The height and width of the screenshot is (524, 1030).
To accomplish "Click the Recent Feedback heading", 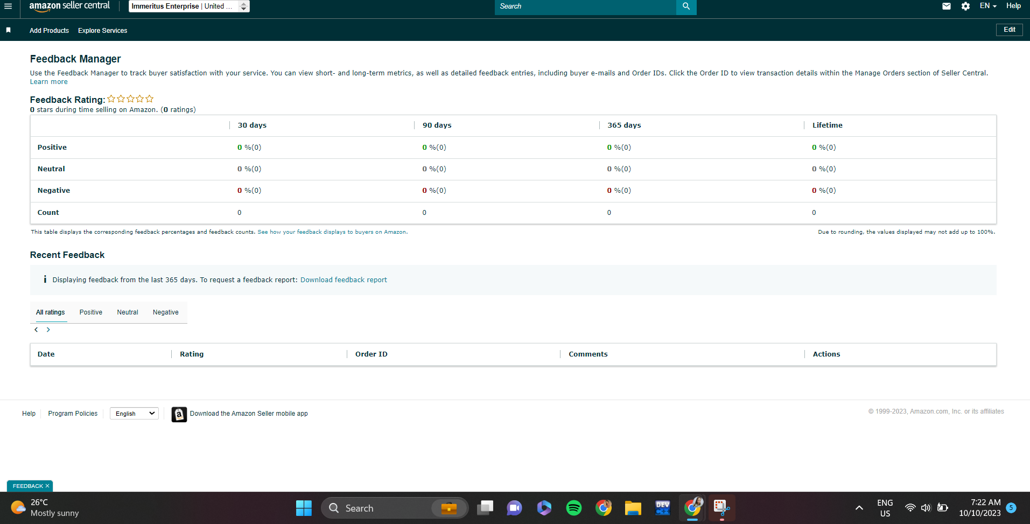I will tap(67, 255).
